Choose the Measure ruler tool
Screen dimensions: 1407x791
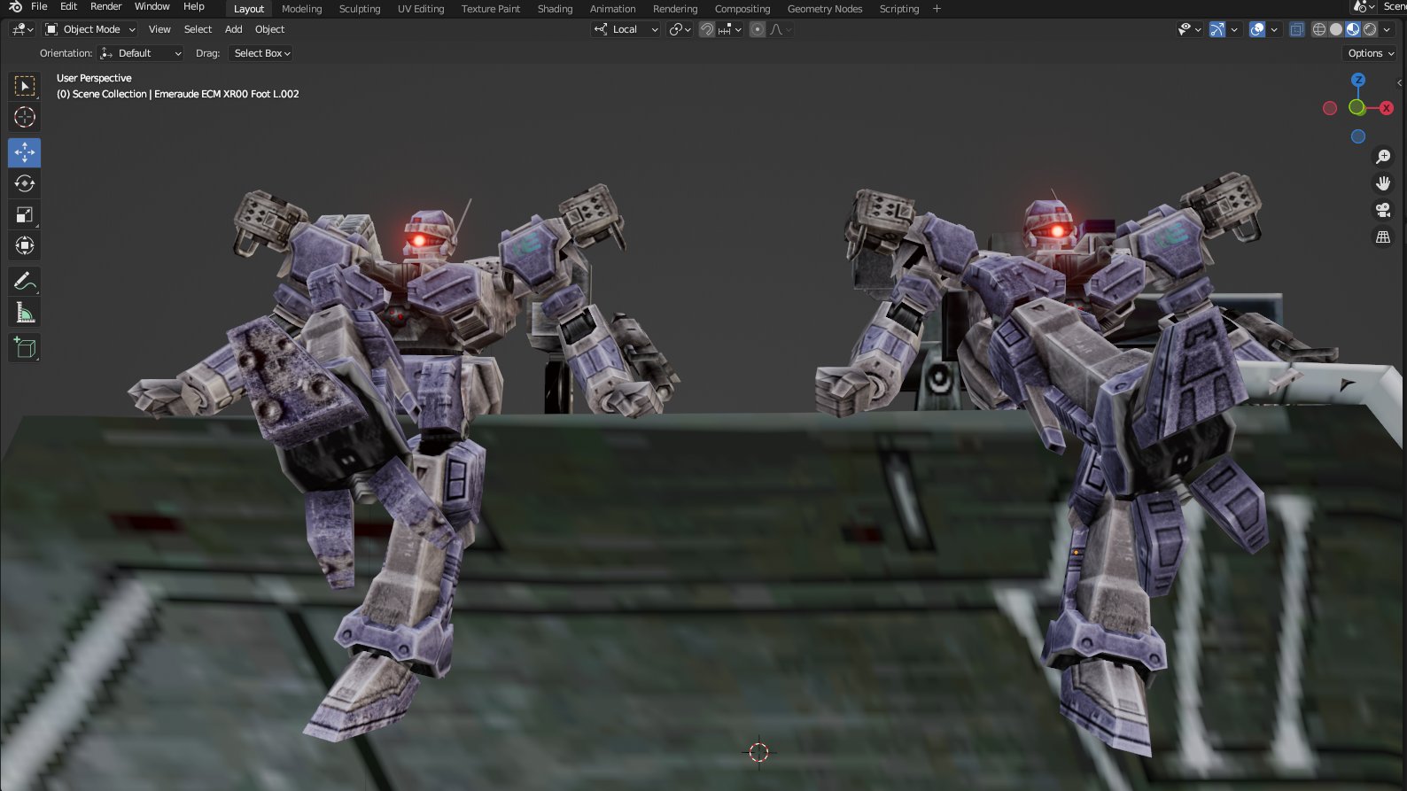point(25,313)
